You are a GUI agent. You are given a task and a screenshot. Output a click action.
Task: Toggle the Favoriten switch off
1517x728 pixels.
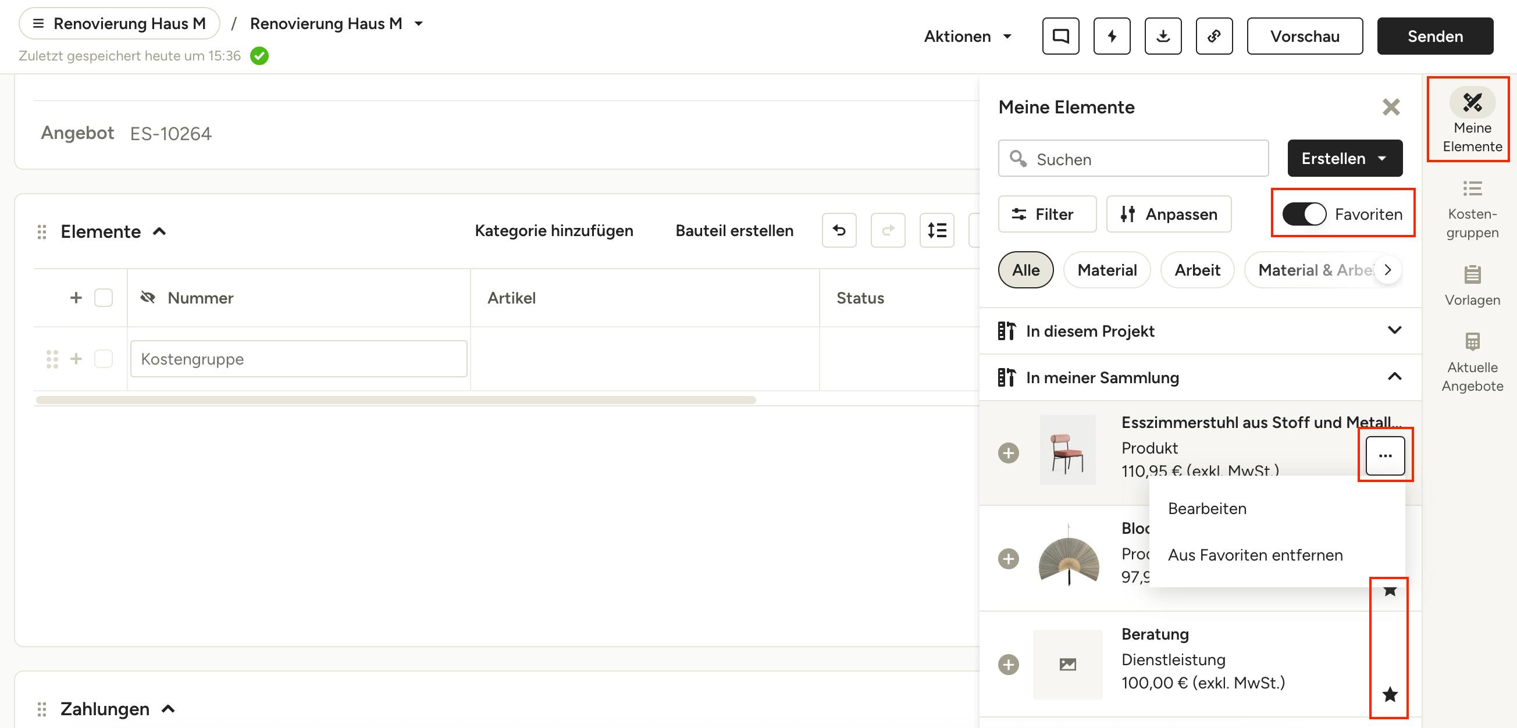pyautogui.click(x=1305, y=214)
